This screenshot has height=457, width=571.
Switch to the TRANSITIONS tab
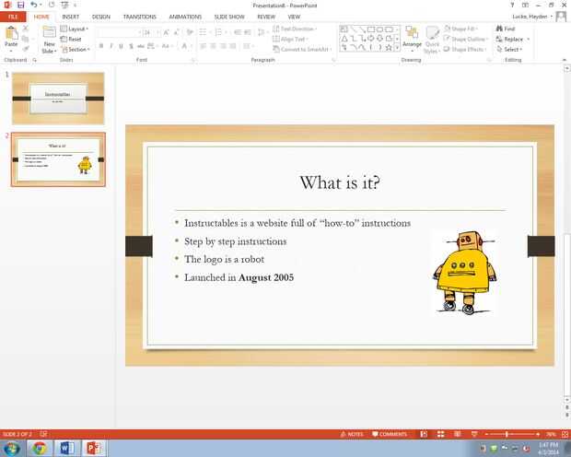click(x=139, y=17)
